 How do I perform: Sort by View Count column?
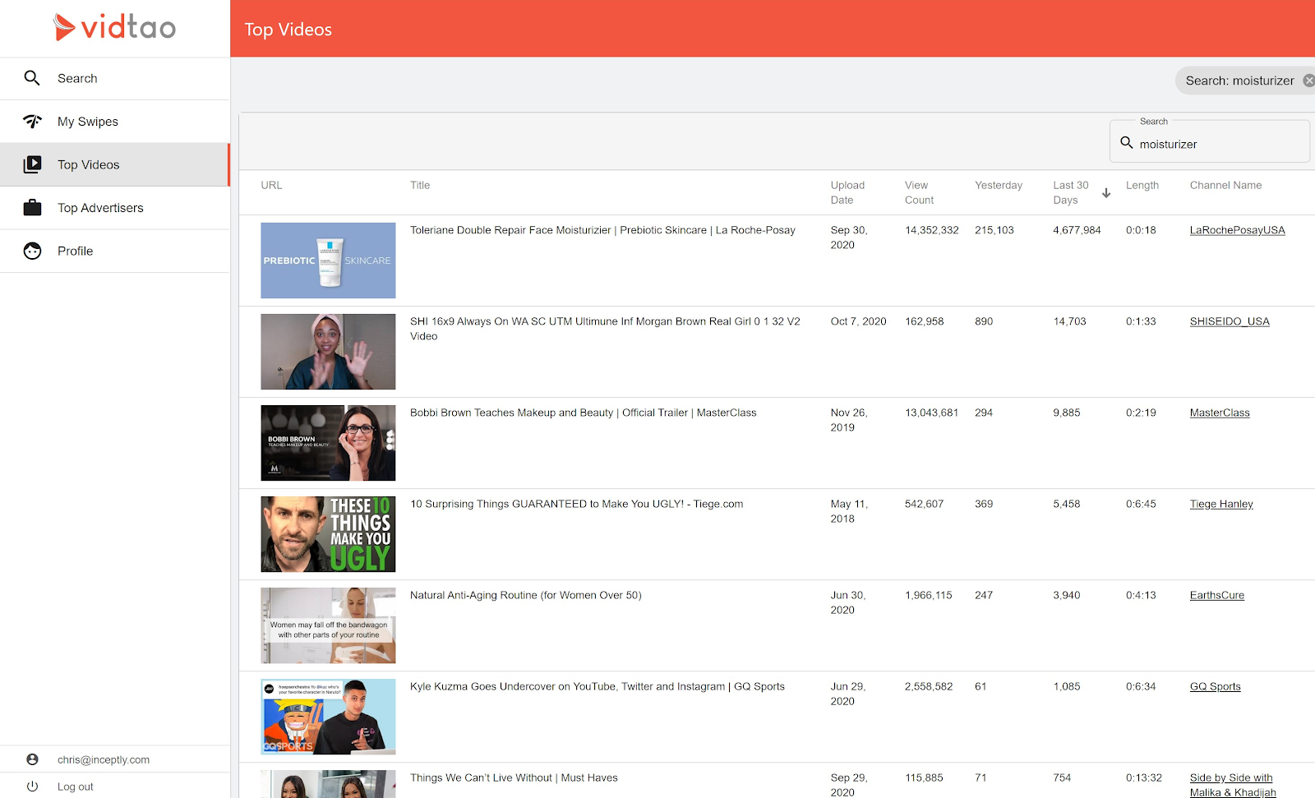tap(919, 192)
